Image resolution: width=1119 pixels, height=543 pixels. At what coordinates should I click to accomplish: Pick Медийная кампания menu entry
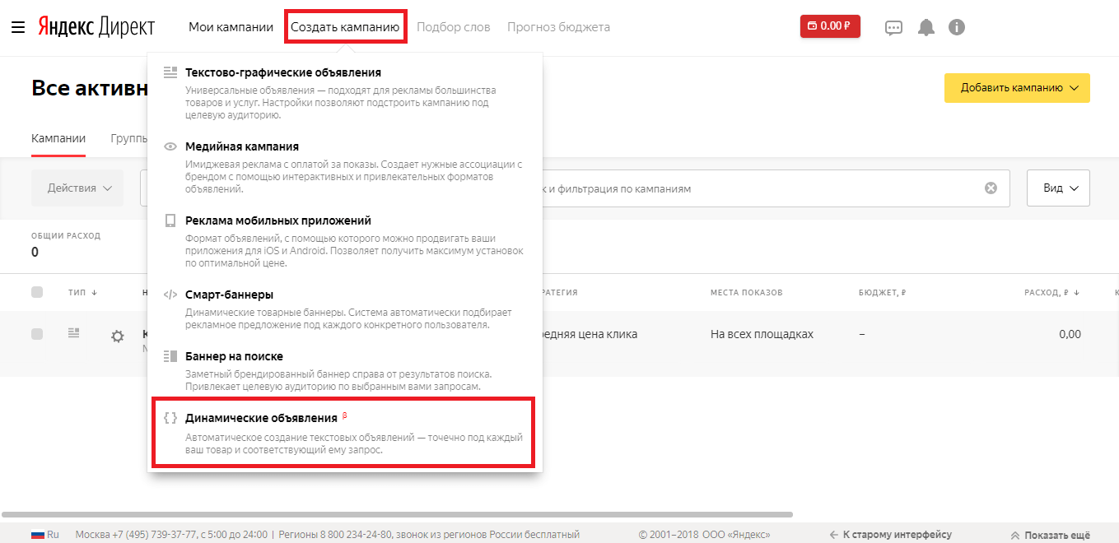(x=241, y=146)
